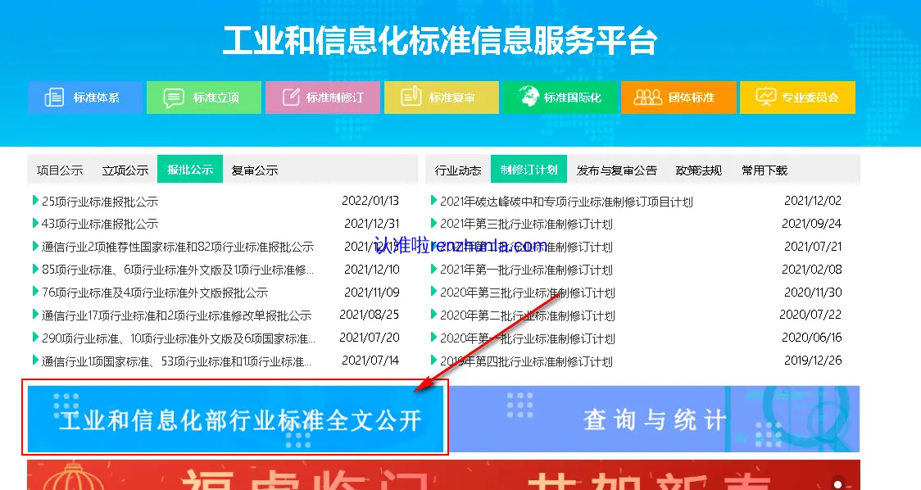
Task: Open 2021年第三批行业标准制修订计划
Action: [527, 224]
